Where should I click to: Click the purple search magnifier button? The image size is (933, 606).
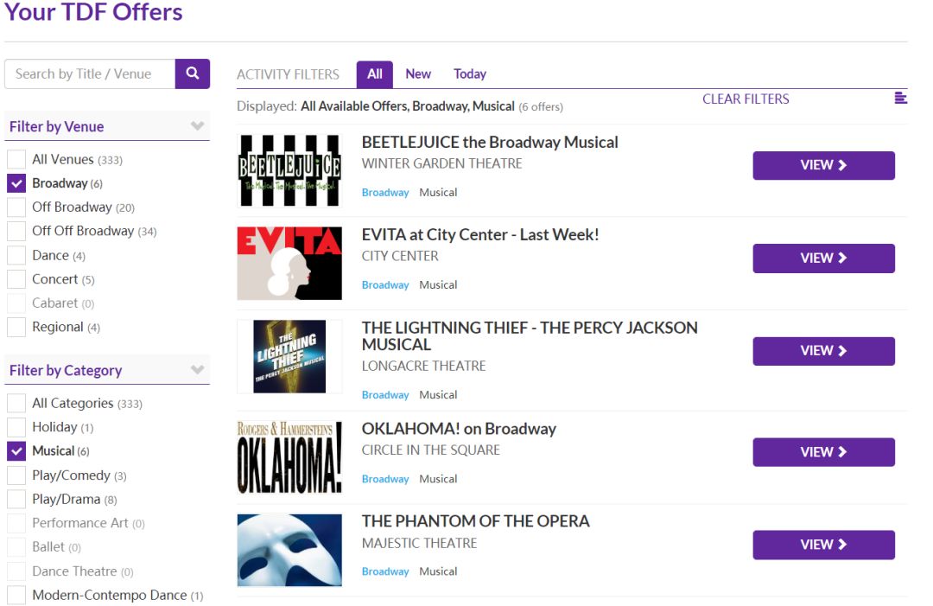coord(192,73)
